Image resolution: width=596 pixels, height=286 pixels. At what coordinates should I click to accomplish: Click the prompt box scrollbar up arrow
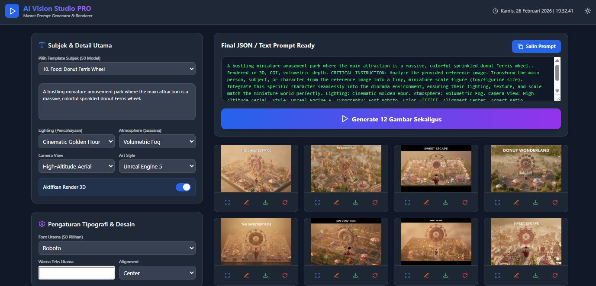(557, 60)
